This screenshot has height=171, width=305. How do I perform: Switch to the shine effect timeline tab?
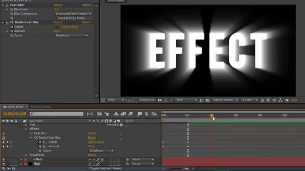[15, 107]
